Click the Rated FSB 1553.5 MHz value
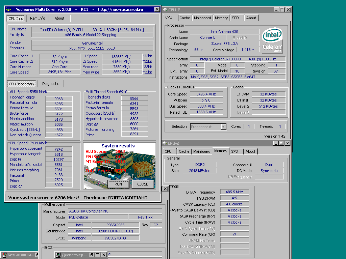Viewport: 346px width, 259px height. (206, 112)
